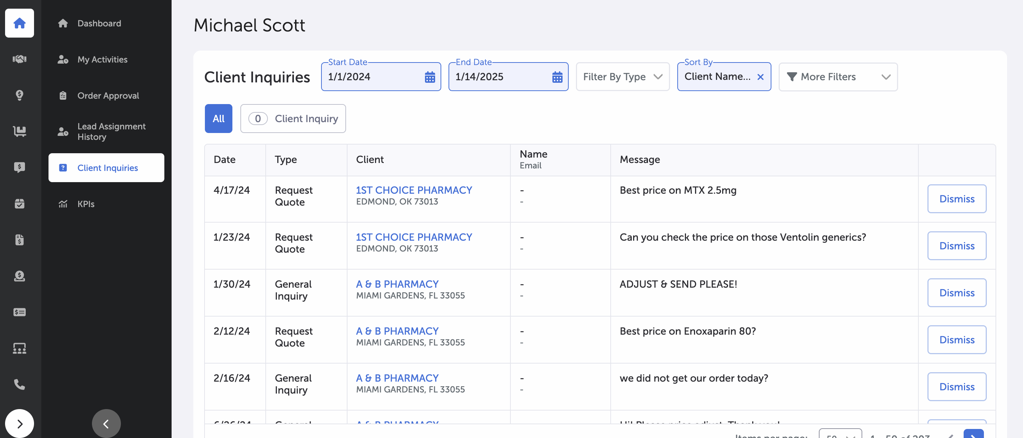Open the Start Date calendar picker icon
Screen dimensions: 1023x438
[x=430, y=77]
